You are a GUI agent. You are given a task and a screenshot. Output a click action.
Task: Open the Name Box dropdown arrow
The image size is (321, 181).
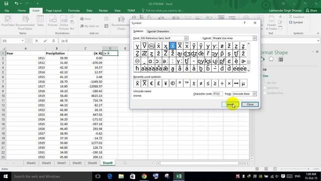click(x=23, y=41)
